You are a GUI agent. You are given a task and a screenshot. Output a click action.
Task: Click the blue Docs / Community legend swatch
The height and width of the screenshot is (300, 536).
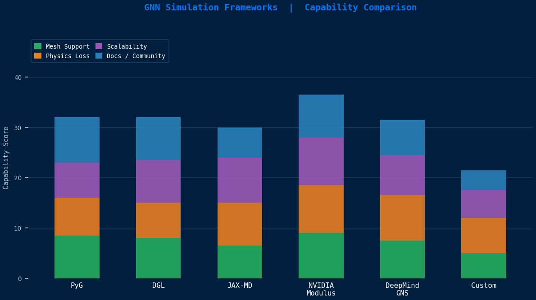pyautogui.click(x=100, y=56)
